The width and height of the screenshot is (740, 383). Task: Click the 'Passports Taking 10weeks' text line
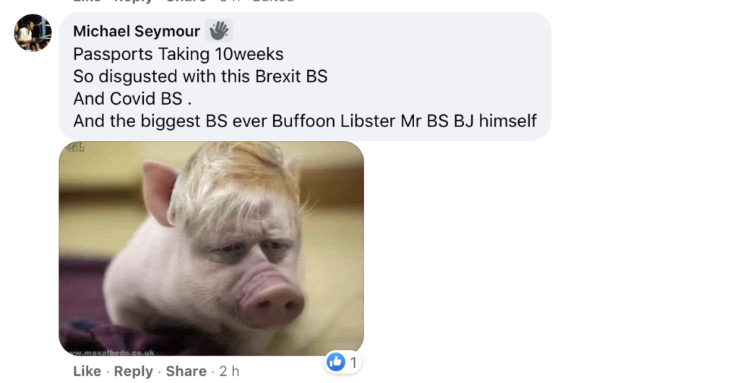pos(178,54)
